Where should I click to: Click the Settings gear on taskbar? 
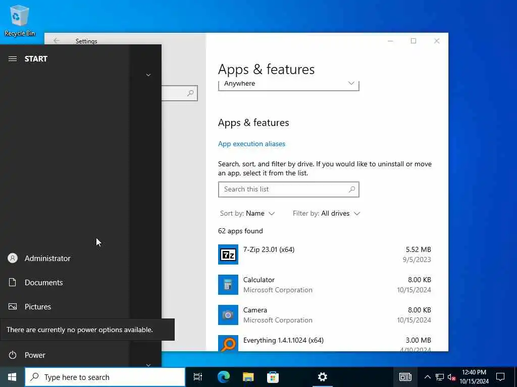tap(323, 377)
